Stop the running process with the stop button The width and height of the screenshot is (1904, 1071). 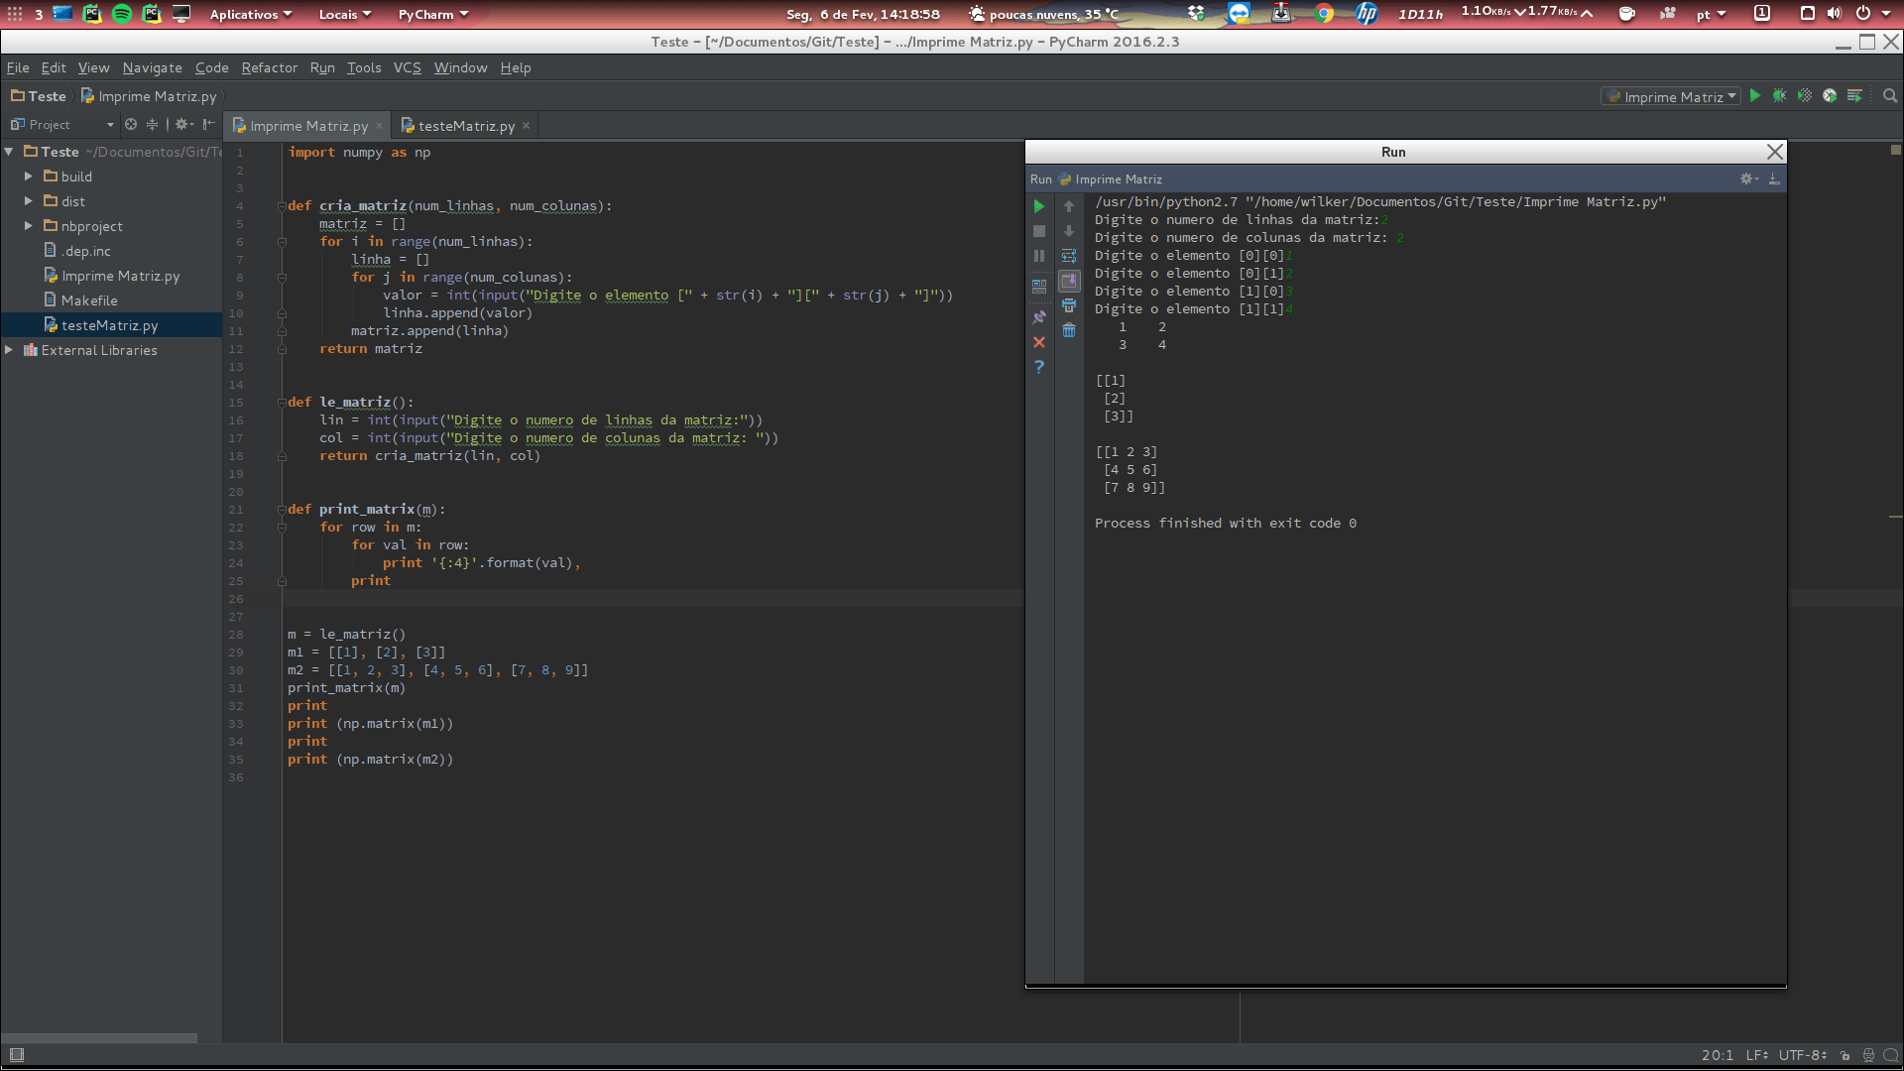click(x=1038, y=230)
